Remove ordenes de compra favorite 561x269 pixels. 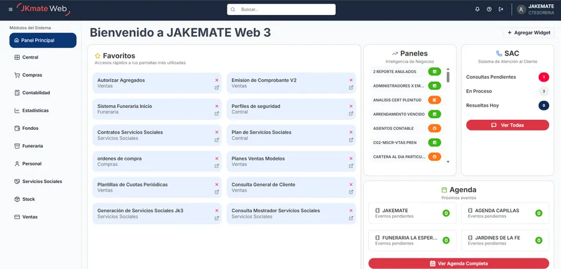pos(216,159)
